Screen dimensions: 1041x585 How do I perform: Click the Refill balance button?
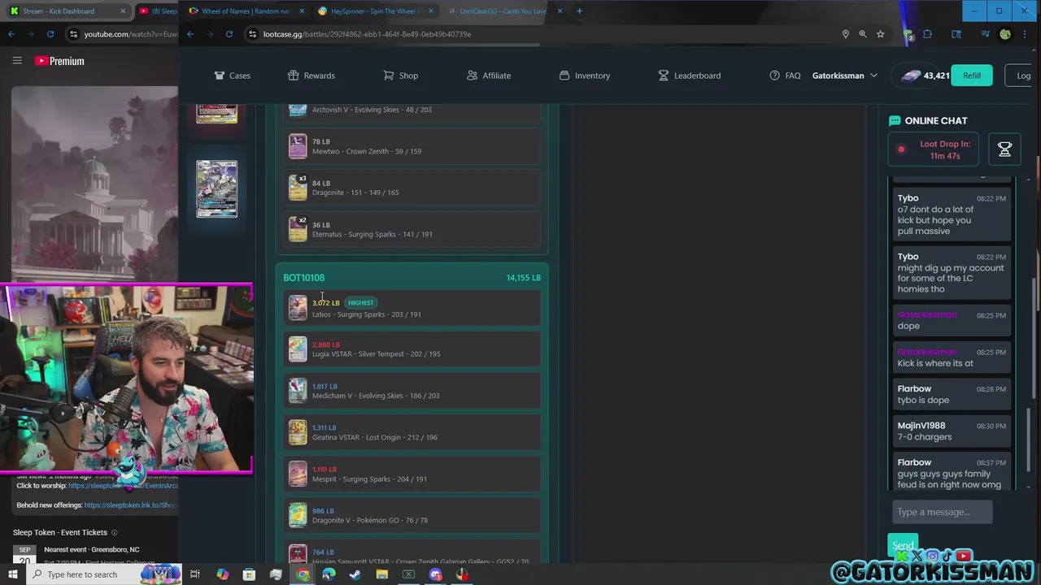pyautogui.click(x=972, y=76)
